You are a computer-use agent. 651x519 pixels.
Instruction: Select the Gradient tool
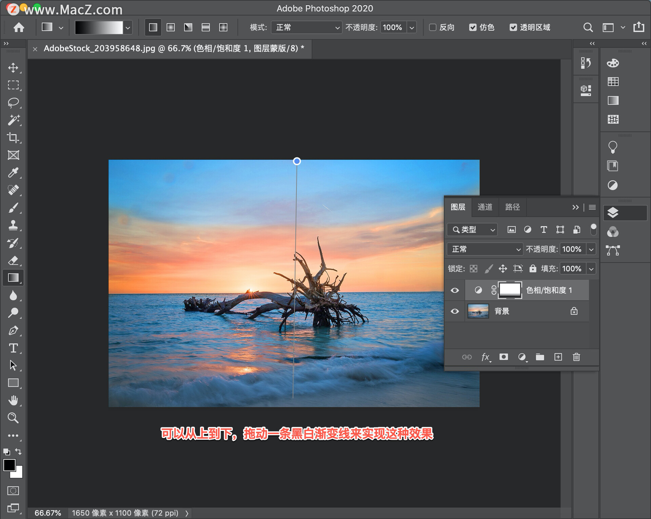(x=13, y=278)
